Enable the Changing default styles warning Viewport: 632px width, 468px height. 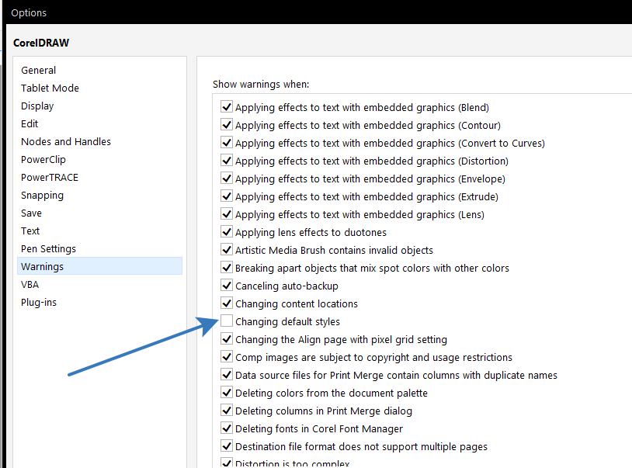point(227,321)
